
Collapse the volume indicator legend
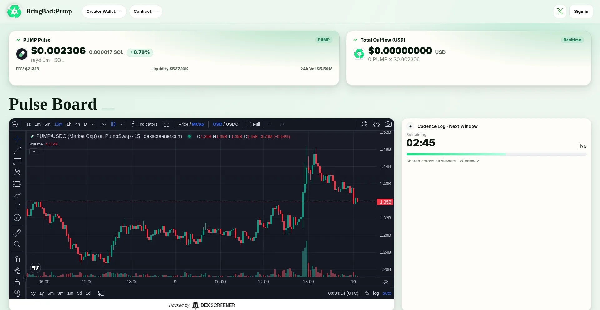(x=34, y=152)
